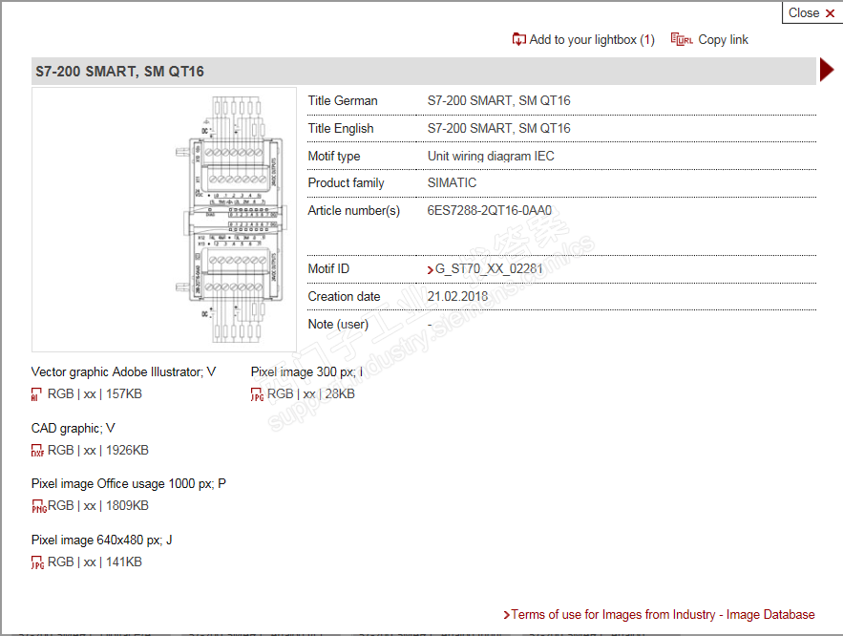Click the Title German value text
This screenshot has height=636, width=843.
(499, 101)
